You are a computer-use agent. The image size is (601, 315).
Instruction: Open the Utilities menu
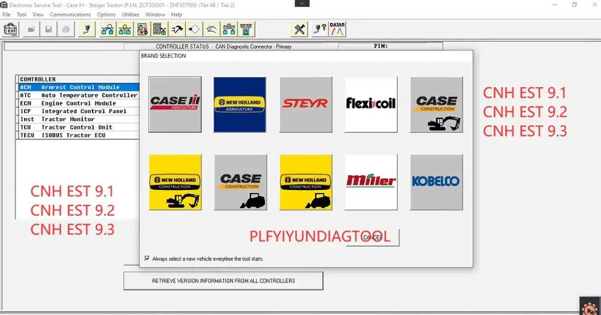[130, 14]
